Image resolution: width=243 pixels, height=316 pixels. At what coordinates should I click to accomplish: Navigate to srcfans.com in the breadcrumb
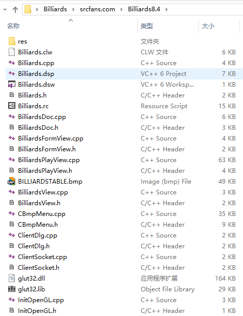coord(97,9)
